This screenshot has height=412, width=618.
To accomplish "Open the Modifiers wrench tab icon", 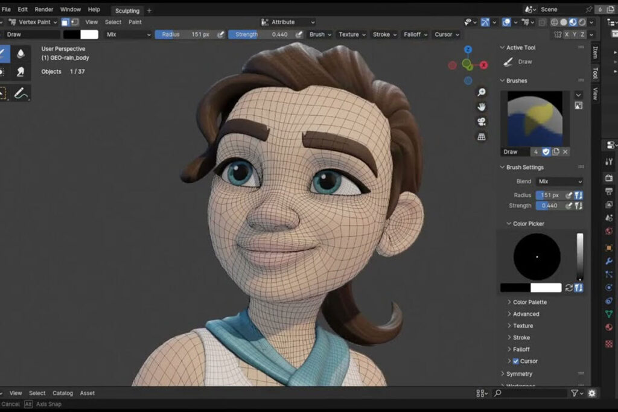I will click(x=609, y=261).
